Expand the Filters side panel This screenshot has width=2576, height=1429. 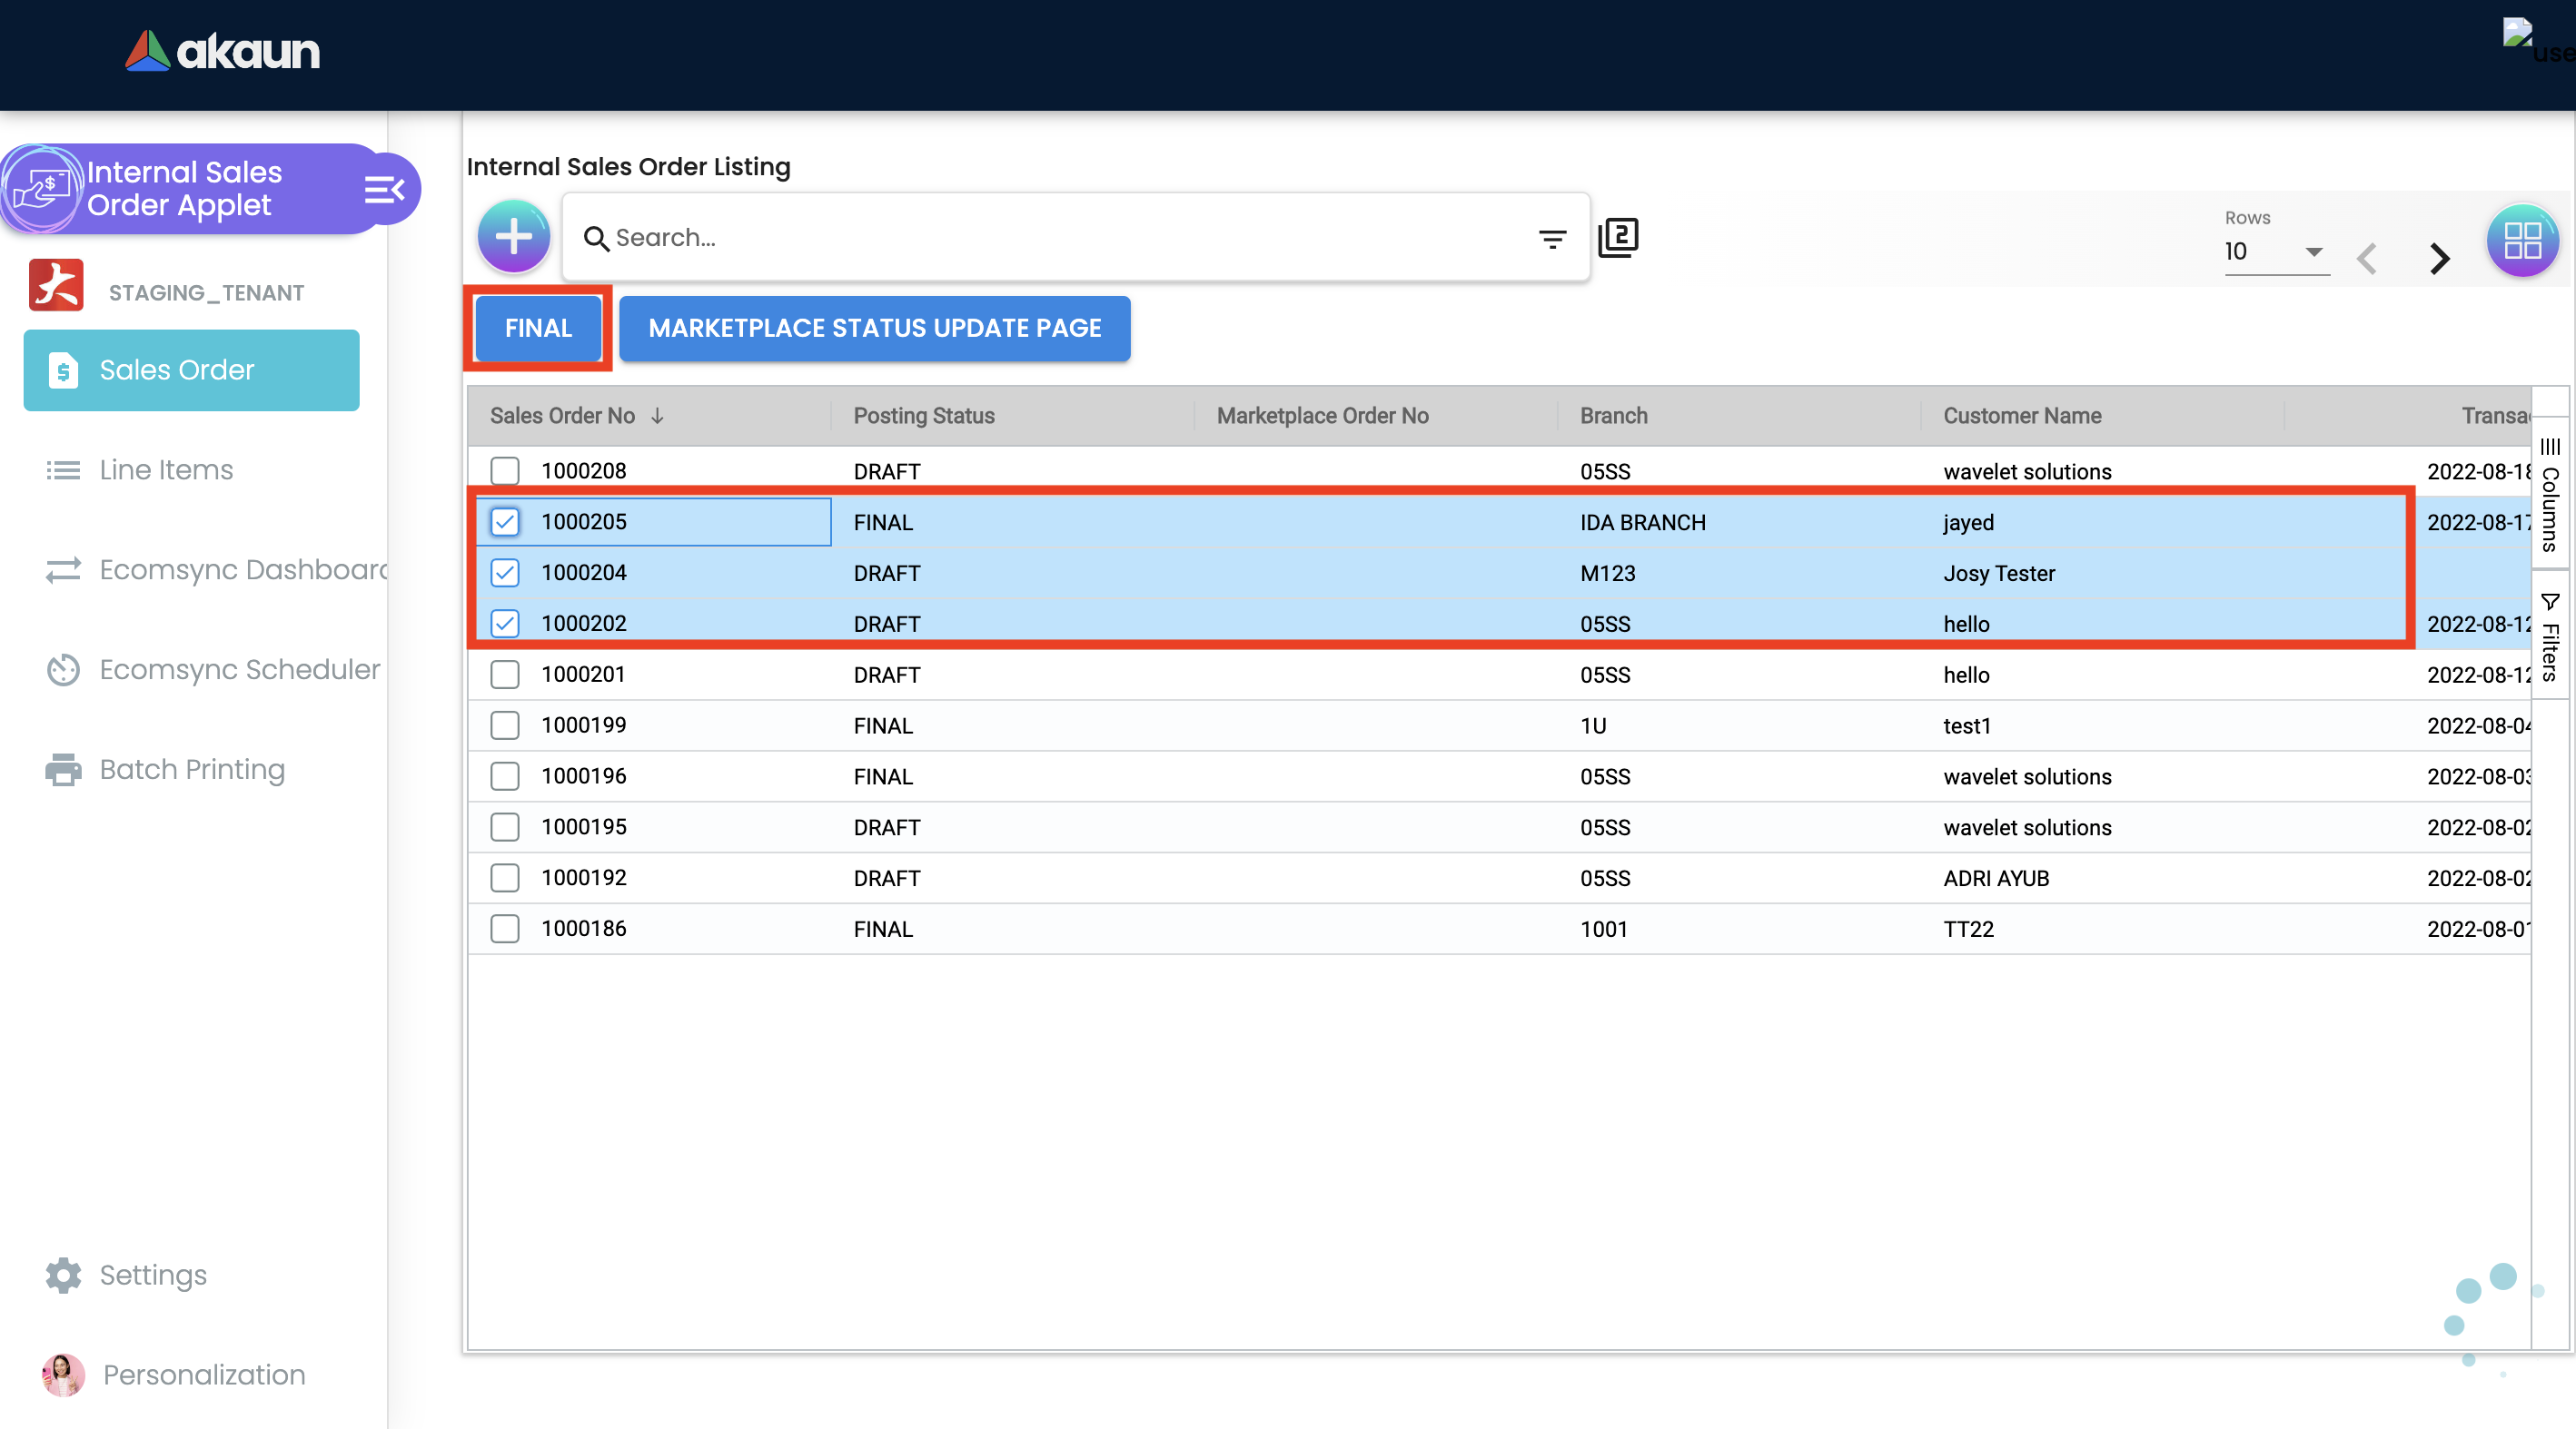(2549, 636)
